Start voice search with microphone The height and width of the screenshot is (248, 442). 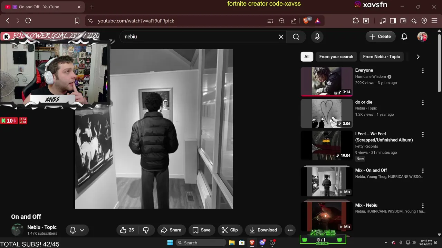click(317, 37)
